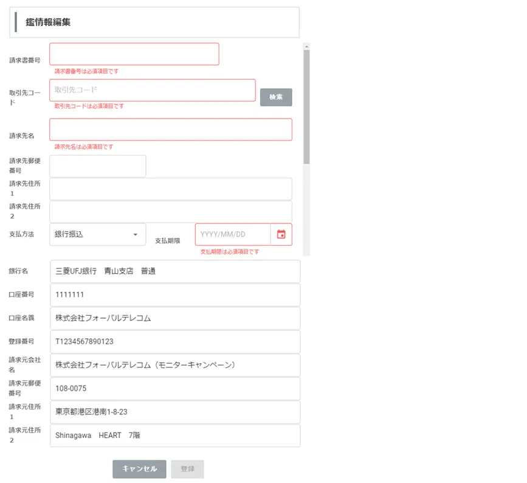Viewport: 527px width, 483px height.
Task: Click the キャンセル button
Action: tap(139, 469)
